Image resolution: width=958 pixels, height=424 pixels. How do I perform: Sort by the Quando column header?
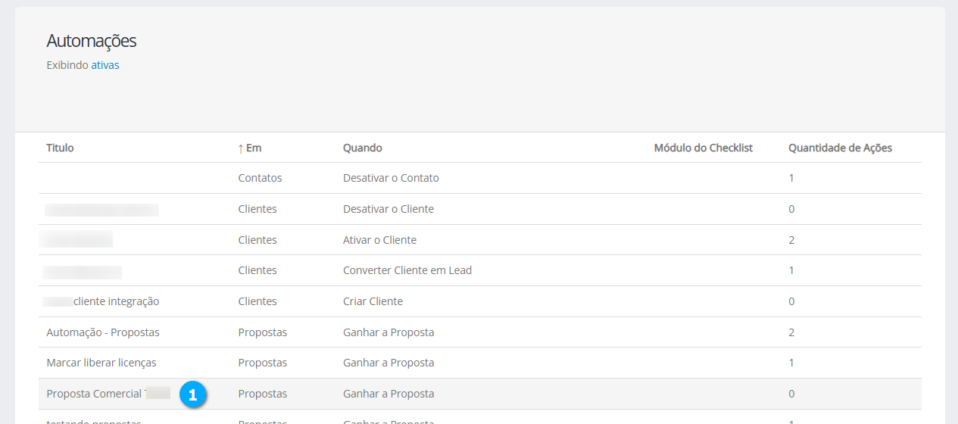[362, 148]
